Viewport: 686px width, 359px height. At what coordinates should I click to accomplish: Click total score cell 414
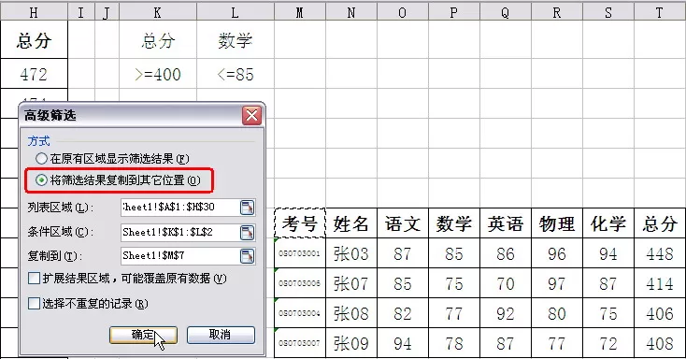(x=660, y=283)
